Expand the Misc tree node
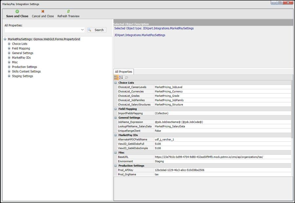 pos(9,62)
